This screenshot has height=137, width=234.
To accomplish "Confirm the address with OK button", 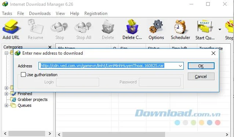I will 201,66.
